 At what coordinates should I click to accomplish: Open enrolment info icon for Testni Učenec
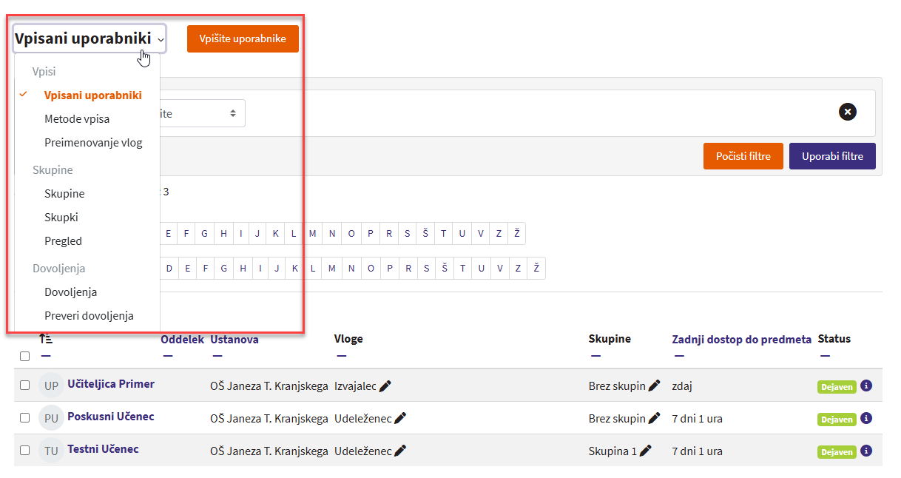866,451
